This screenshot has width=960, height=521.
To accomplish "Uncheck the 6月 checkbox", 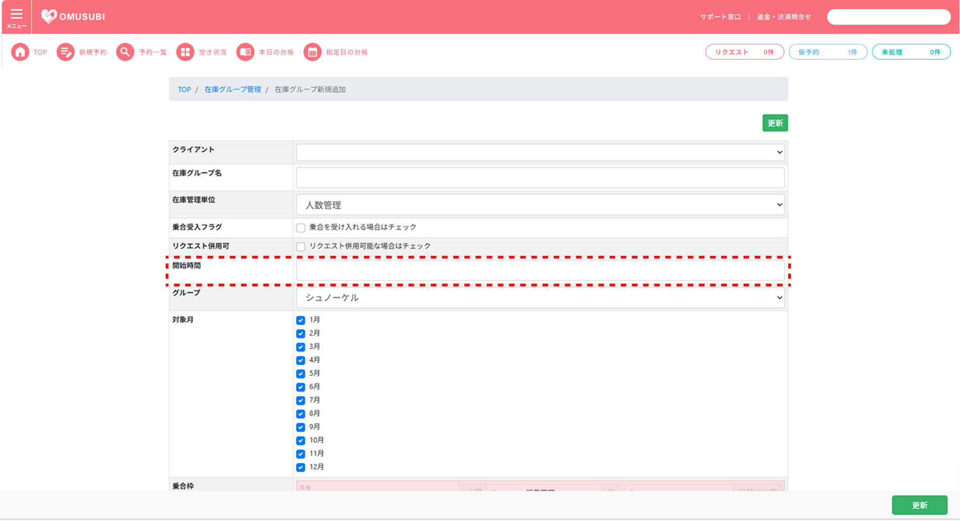I will coord(301,387).
